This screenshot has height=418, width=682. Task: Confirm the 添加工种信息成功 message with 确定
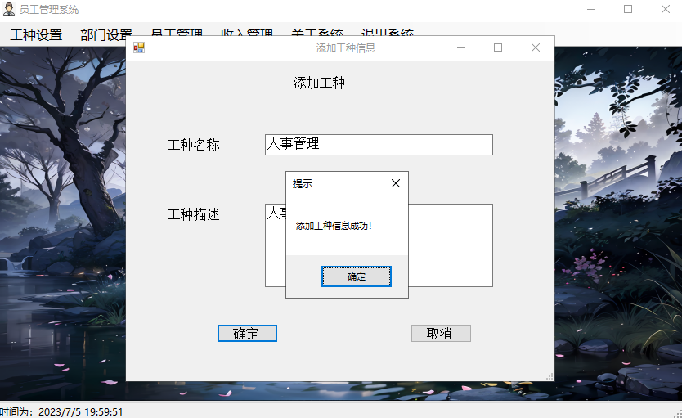point(356,276)
